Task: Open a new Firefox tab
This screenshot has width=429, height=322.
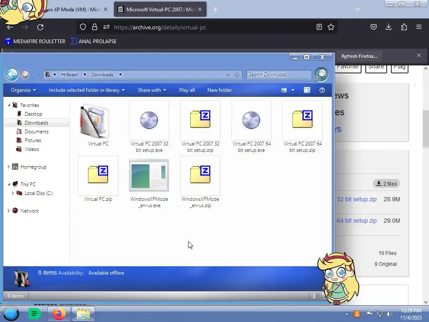Action: pyautogui.click(x=215, y=10)
